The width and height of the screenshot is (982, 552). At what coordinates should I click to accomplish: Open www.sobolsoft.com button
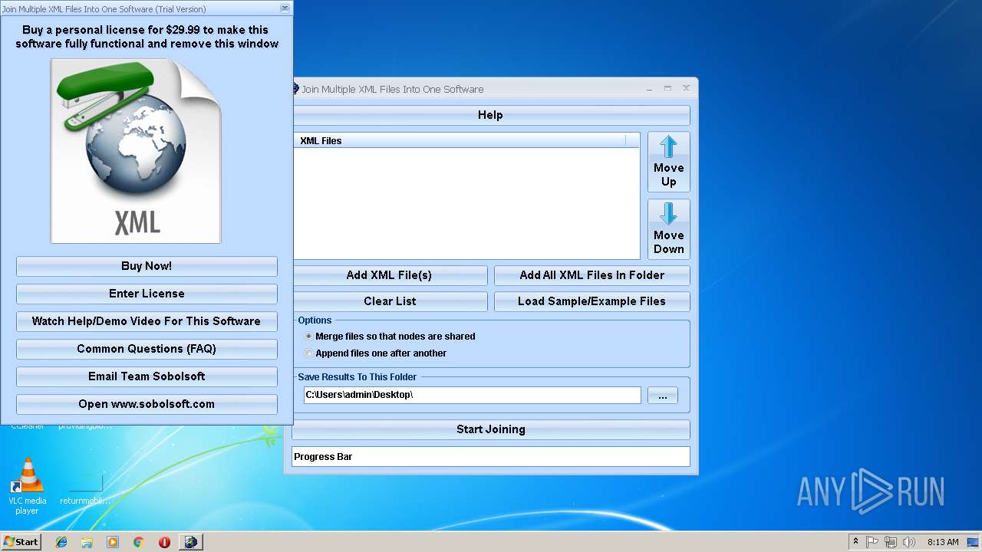[147, 404]
